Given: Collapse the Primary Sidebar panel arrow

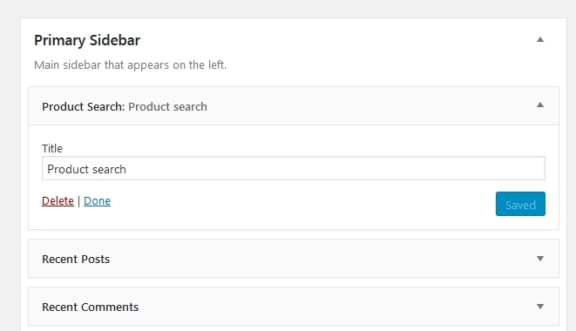Looking at the screenshot, I should pos(540,40).
